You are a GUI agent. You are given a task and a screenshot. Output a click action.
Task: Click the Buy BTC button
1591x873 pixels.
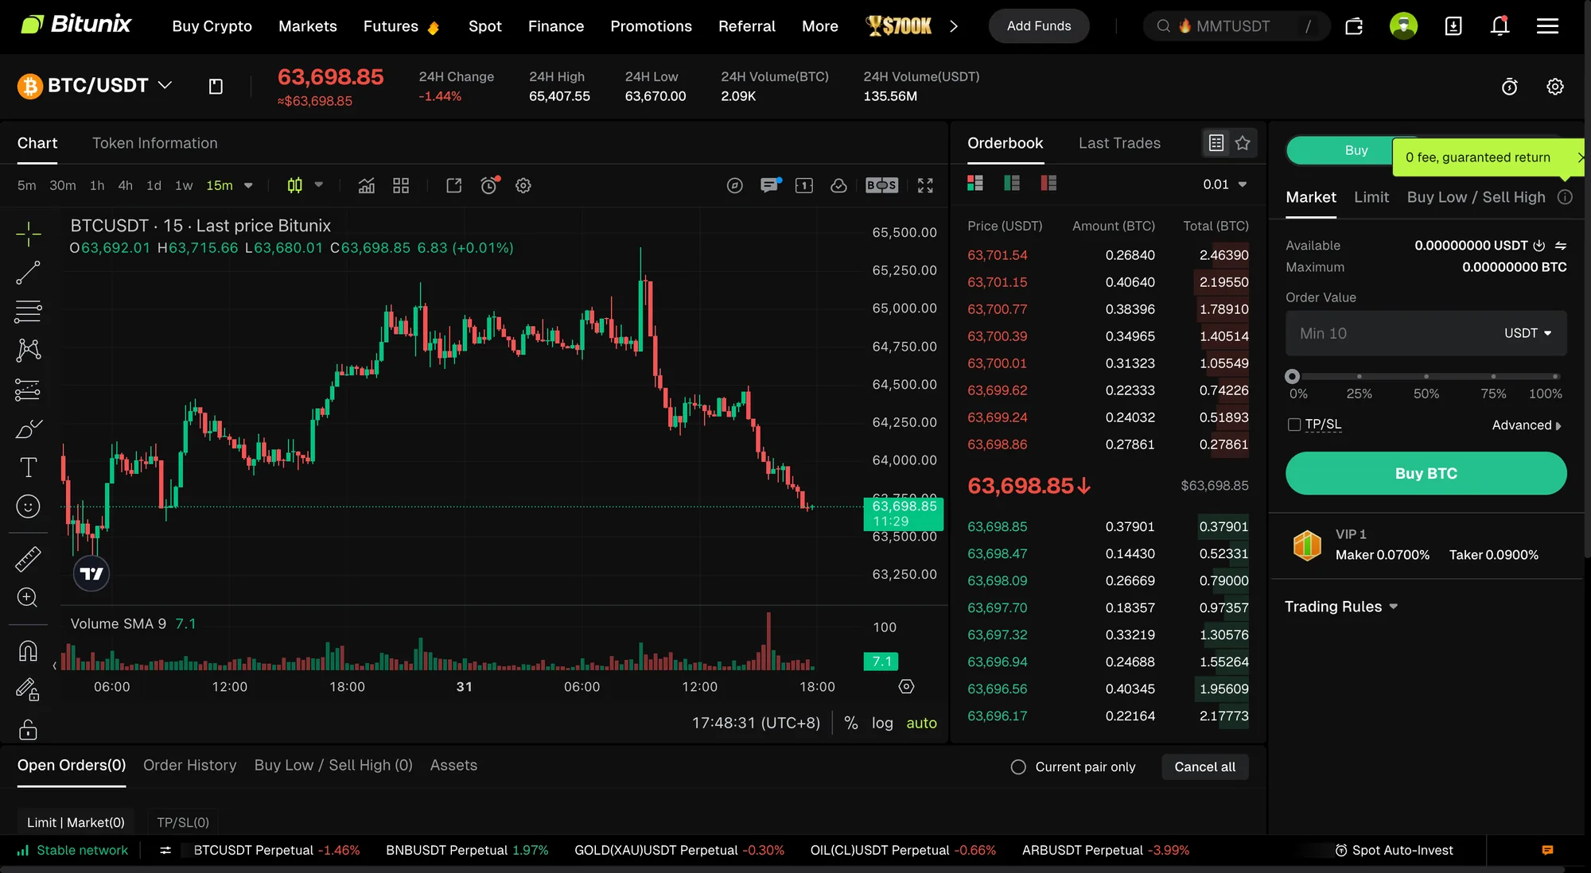[x=1426, y=473]
